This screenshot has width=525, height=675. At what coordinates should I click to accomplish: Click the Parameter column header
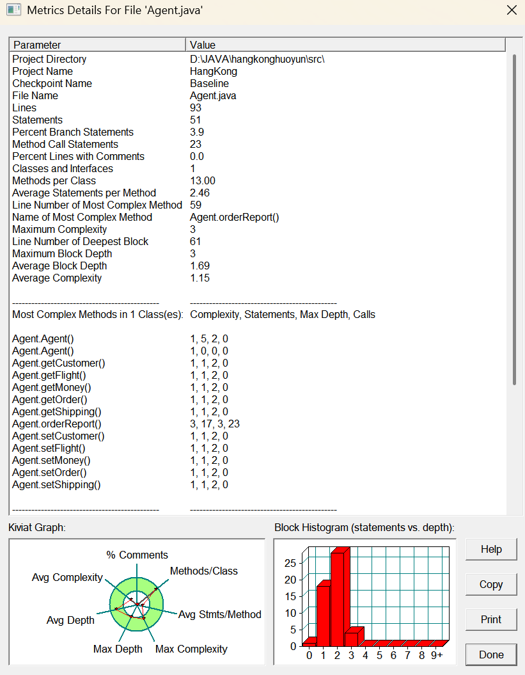[x=97, y=45]
